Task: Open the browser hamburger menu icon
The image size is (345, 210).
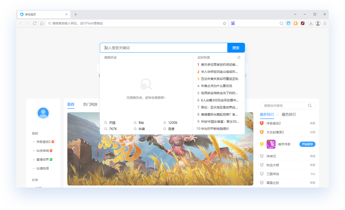Action: pos(325,23)
